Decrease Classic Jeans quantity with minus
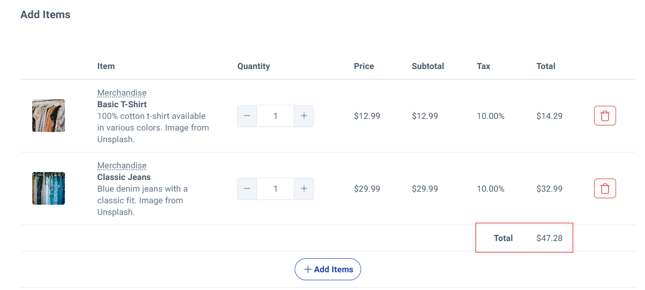 (247, 189)
